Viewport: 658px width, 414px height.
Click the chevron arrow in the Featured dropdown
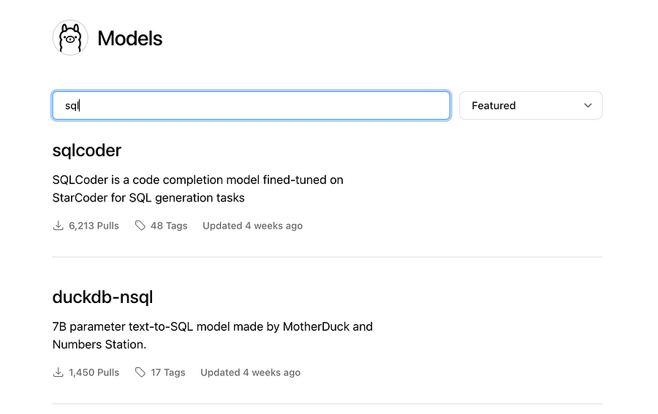[x=588, y=105]
